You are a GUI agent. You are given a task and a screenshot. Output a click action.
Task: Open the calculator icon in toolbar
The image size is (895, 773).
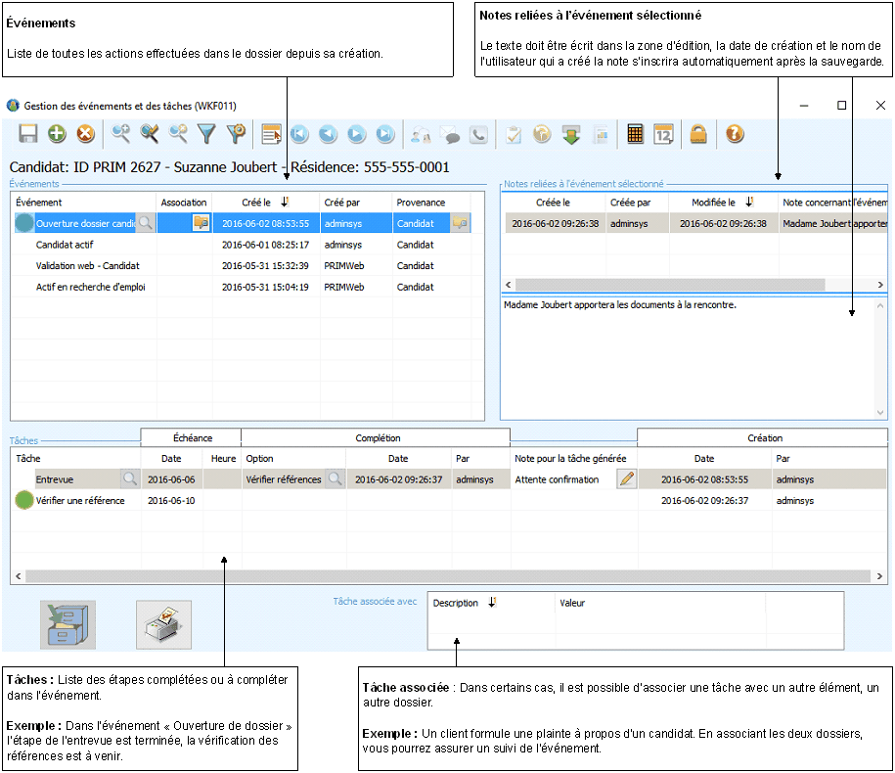pyautogui.click(x=636, y=135)
